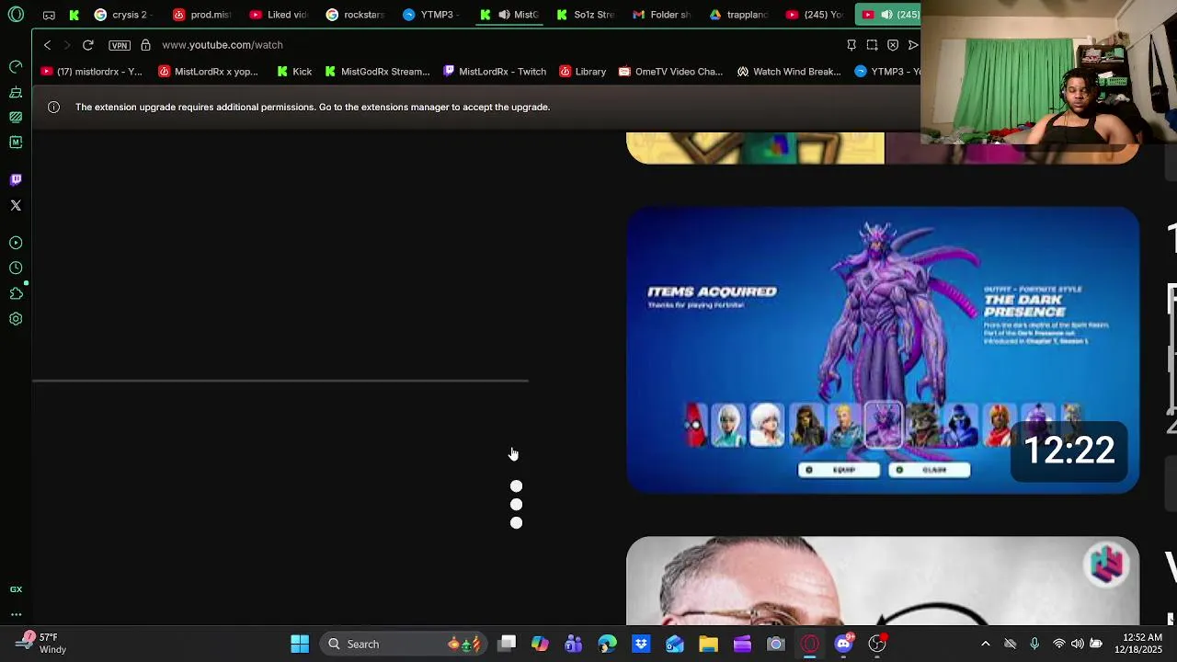Screen dimensions: 1177x662
Task: Click the GX badge at sidebar bottom
Action: pos(16,589)
